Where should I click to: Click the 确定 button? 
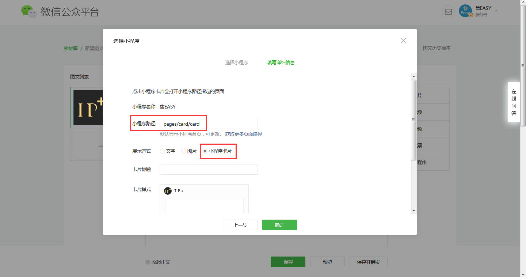[279, 225]
